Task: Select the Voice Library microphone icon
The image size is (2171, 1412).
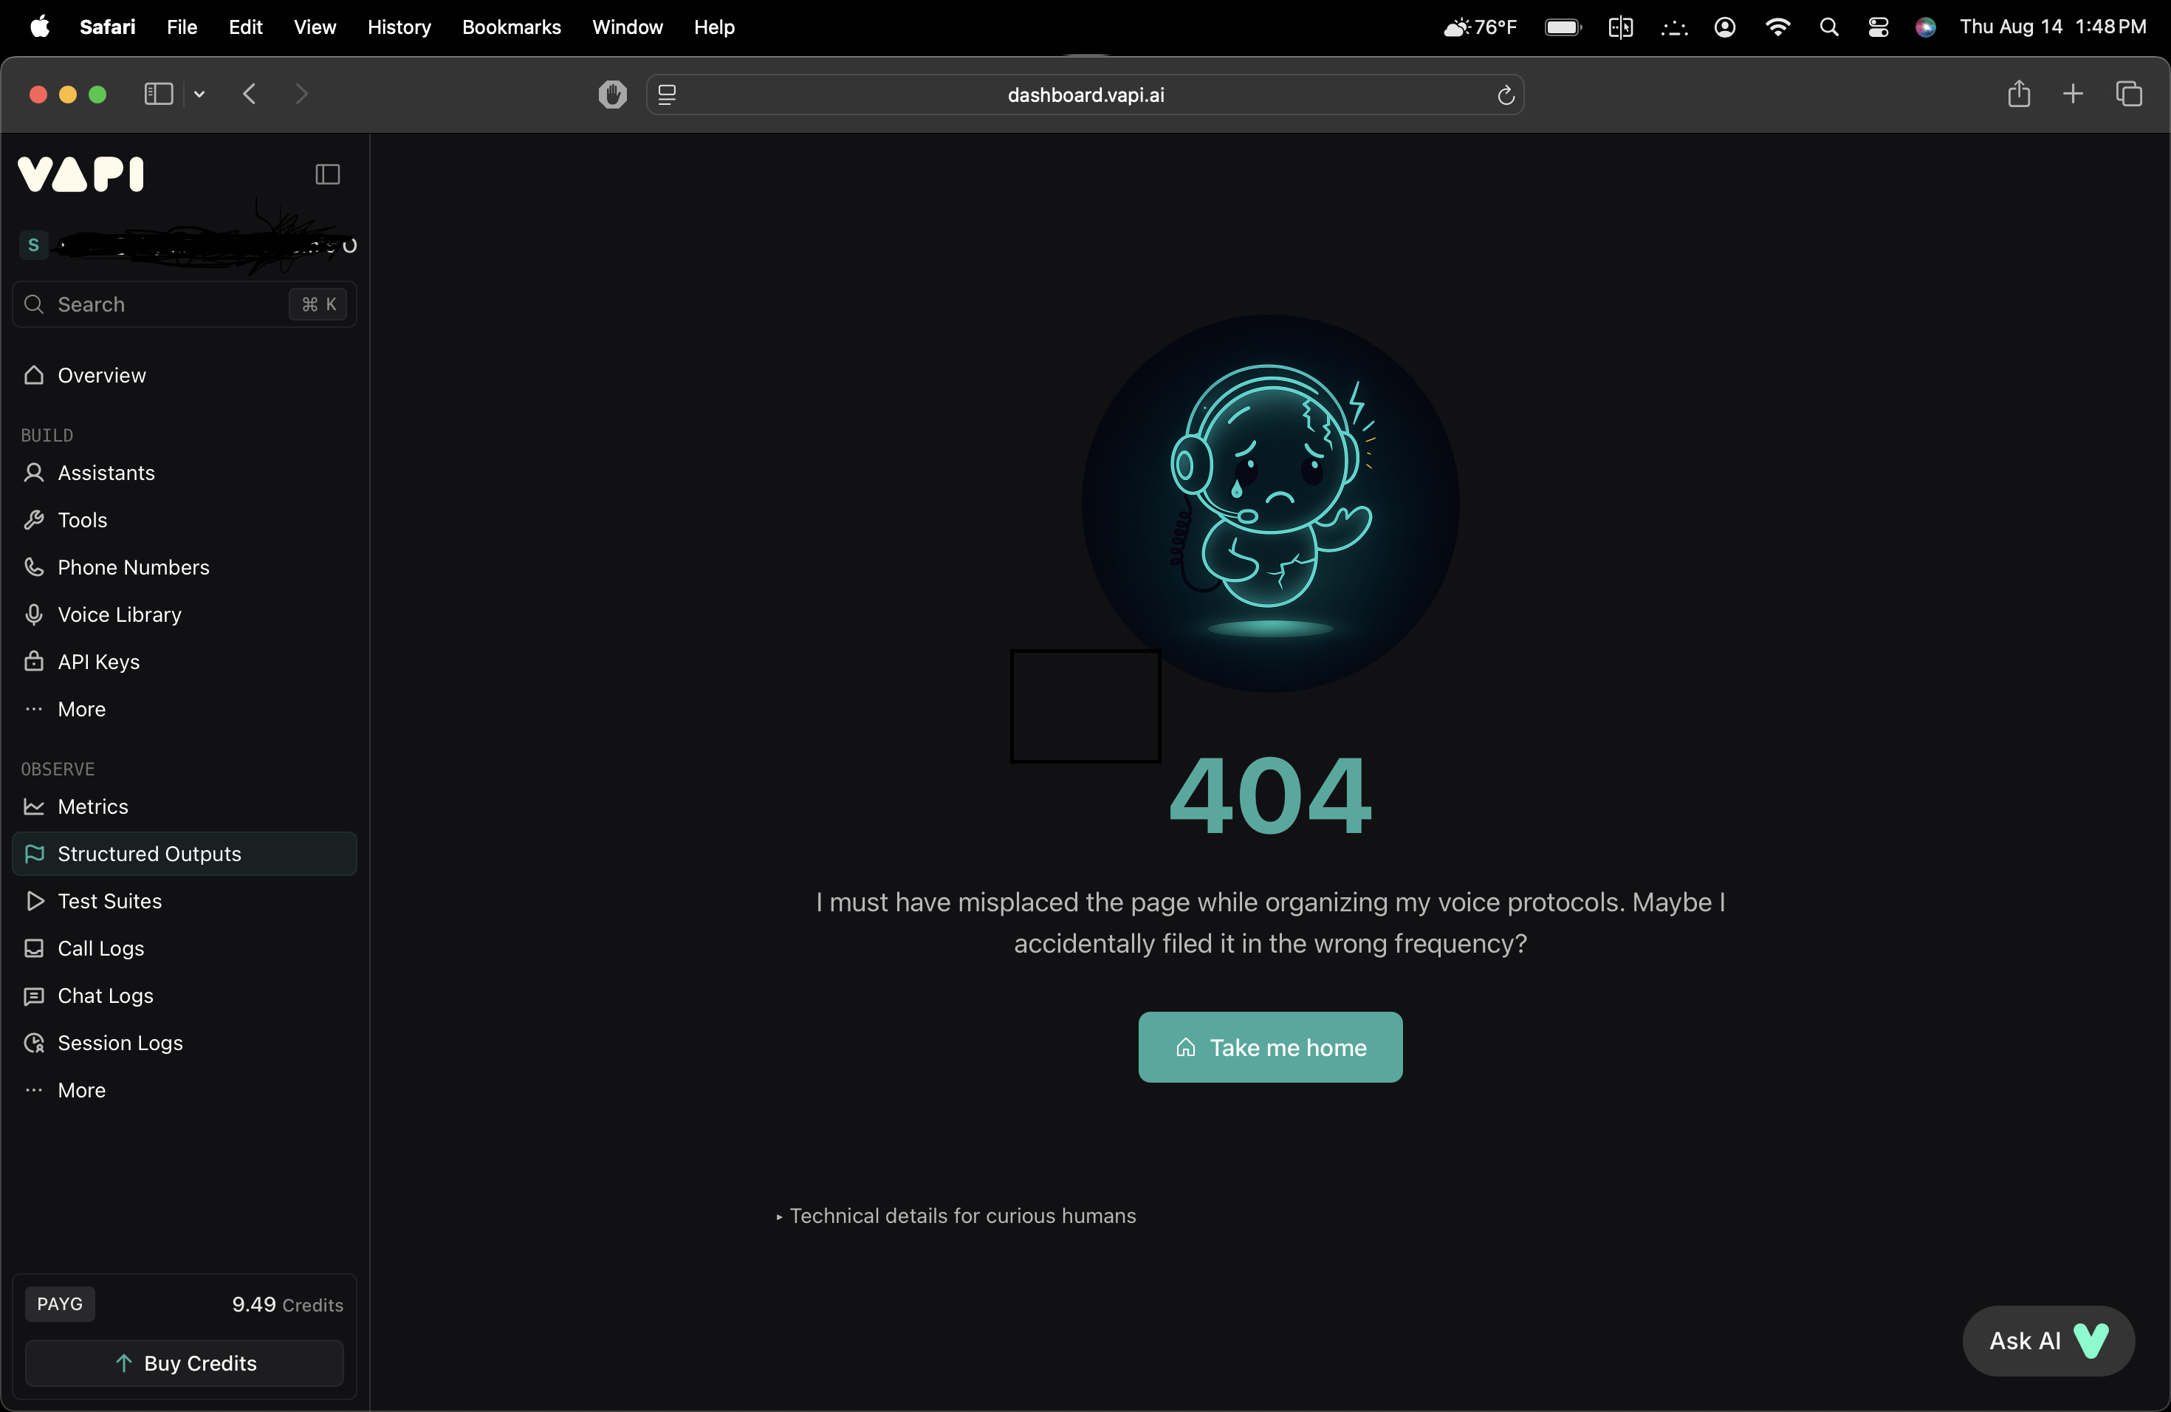Action: click(x=32, y=614)
